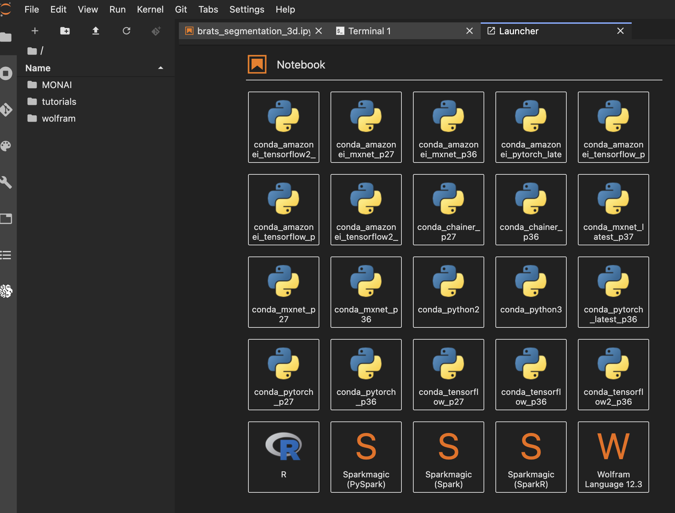Open the Tabs menu
The image size is (675, 513).
(208, 9)
